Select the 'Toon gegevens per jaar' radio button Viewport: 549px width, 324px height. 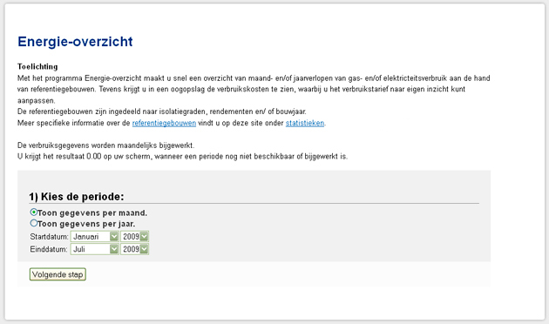point(34,223)
